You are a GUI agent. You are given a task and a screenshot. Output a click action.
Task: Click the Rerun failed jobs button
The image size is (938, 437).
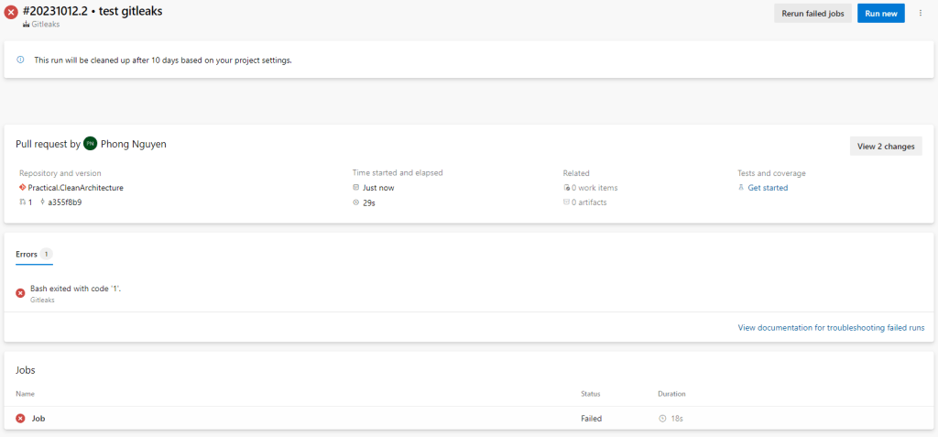coord(813,14)
